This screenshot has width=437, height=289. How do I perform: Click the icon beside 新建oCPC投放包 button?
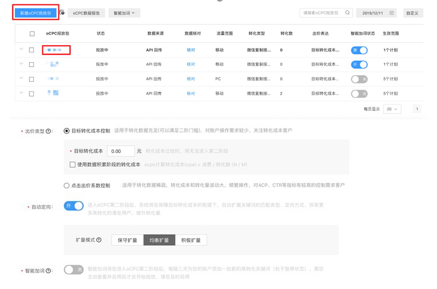62,13
